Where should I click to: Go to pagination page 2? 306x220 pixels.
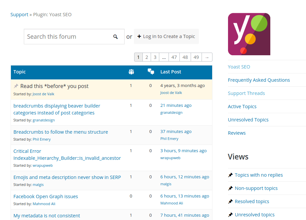click(x=147, y=57)
